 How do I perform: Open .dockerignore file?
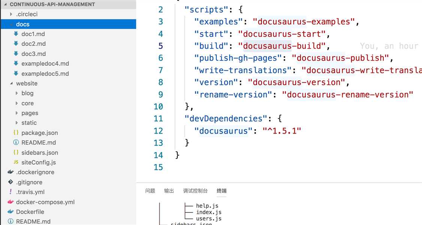(35, 172)
